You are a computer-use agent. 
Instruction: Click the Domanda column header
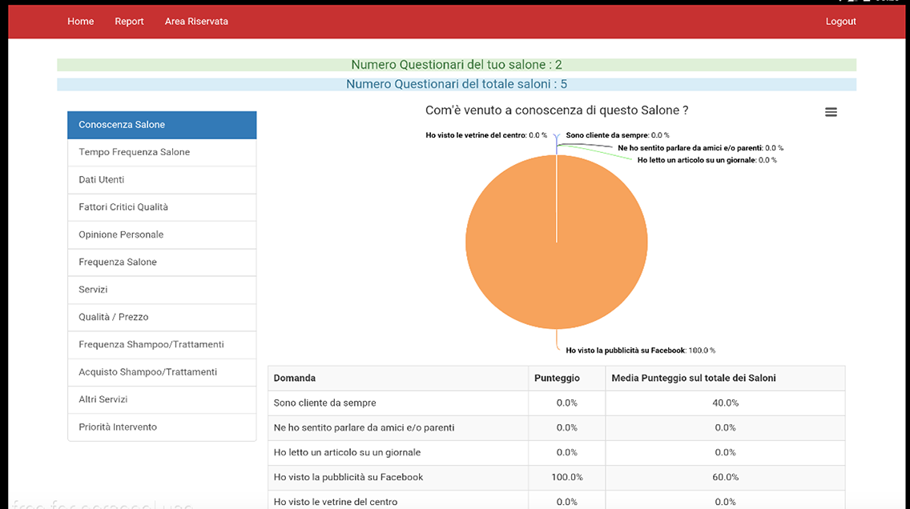coord(398,378)
